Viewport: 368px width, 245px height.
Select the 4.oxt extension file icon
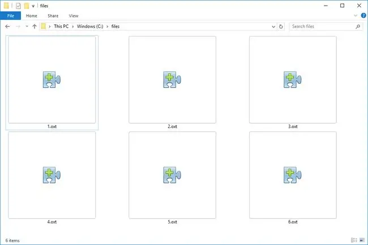point(52,175)
